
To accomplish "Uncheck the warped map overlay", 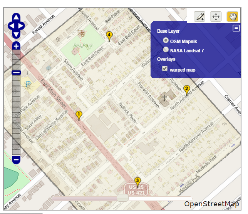I will click(x=165, y=69).
